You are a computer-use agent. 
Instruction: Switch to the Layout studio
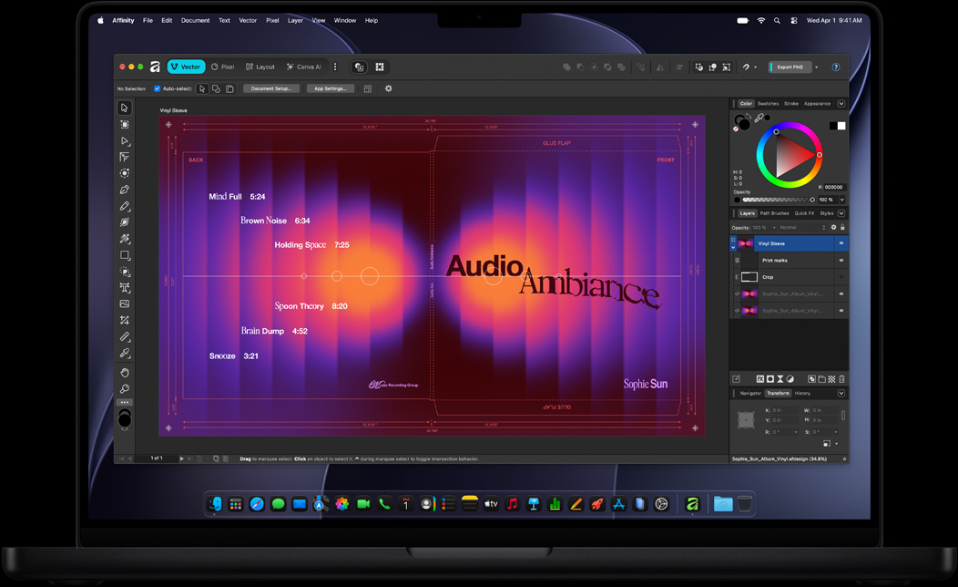[260, 67]
